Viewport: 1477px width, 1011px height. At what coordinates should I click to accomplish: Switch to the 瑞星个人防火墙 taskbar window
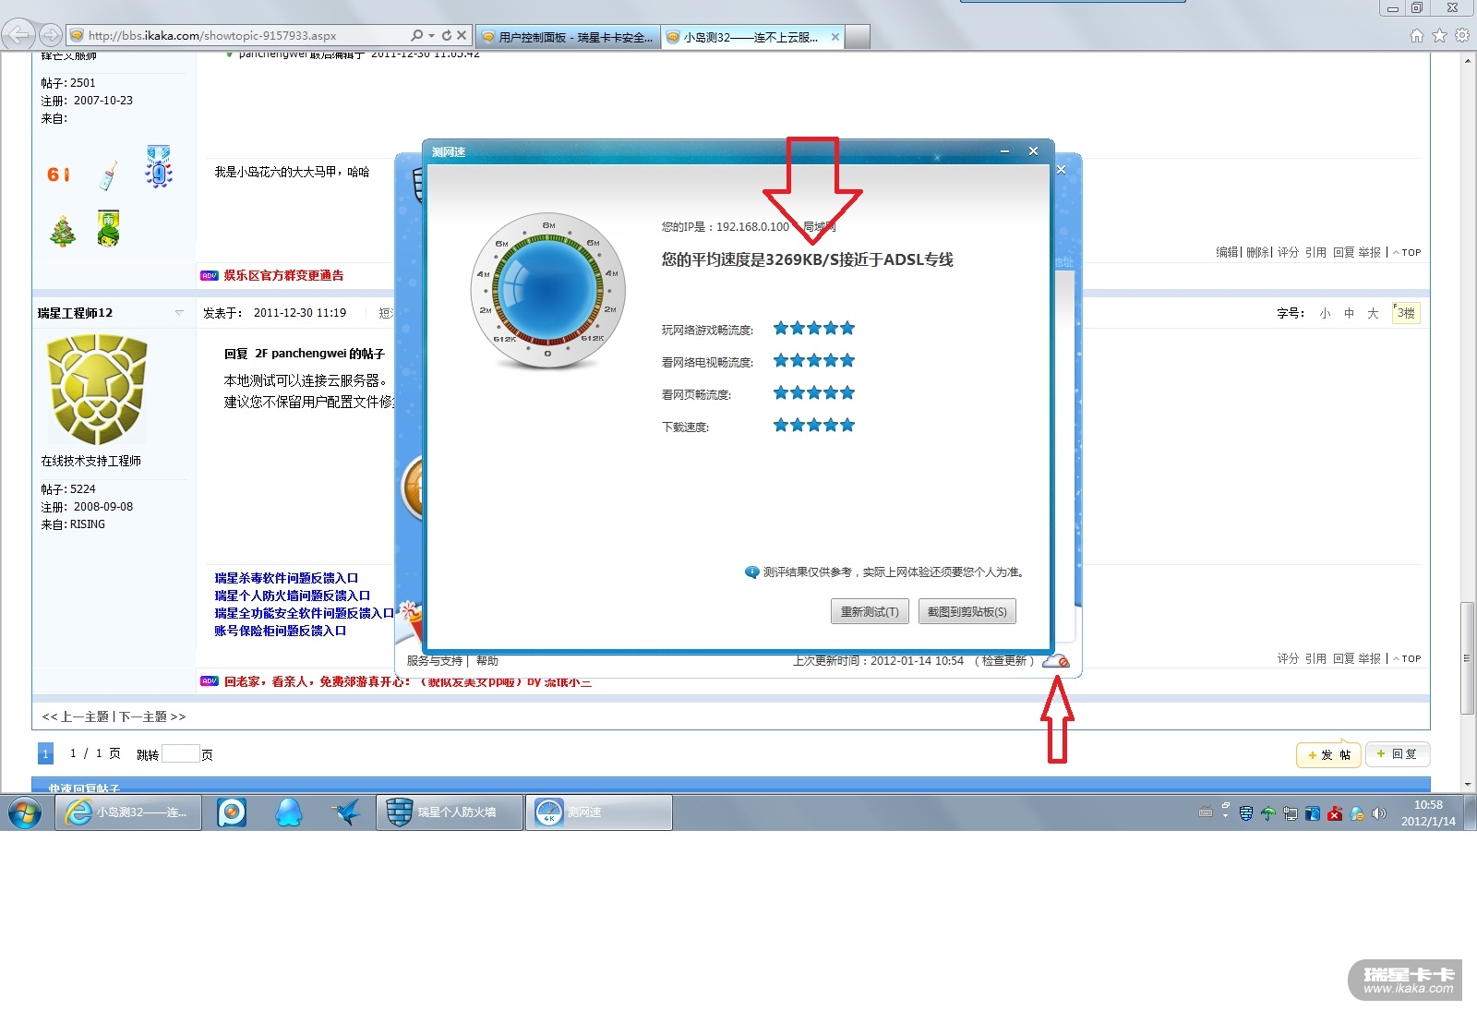tap(450, 812)
